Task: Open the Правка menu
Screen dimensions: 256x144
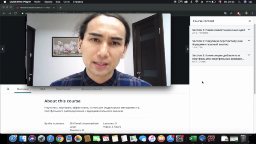Action: 48,2
